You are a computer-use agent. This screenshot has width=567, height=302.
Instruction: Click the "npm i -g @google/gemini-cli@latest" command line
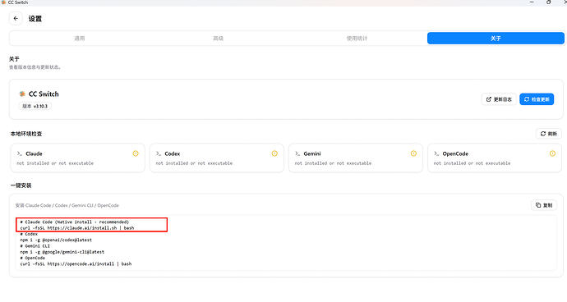click(x=62, y=252)
